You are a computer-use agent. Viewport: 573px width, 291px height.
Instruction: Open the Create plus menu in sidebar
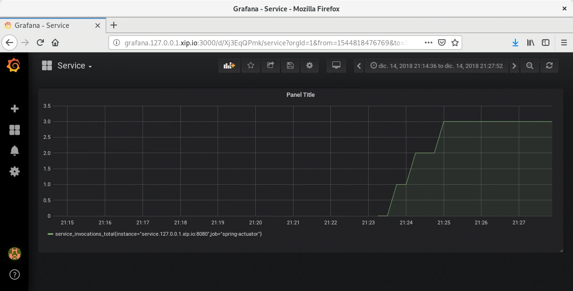14,109
